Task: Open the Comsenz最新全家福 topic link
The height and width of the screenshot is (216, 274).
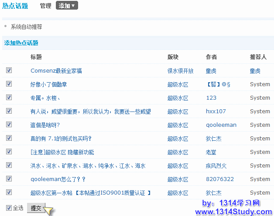Action: pyautogui.click(x=56, y=71)
